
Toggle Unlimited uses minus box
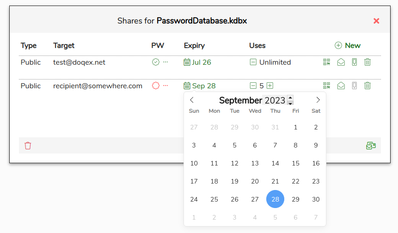tap(253, 62)
